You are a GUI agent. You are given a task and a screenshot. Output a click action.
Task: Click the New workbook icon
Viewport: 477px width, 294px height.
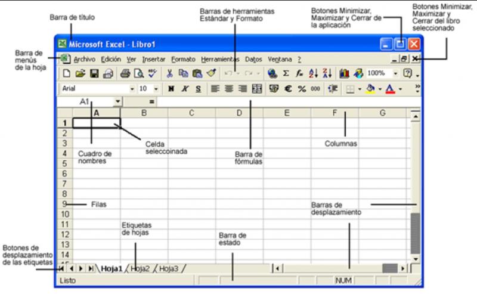click(66, 73)
